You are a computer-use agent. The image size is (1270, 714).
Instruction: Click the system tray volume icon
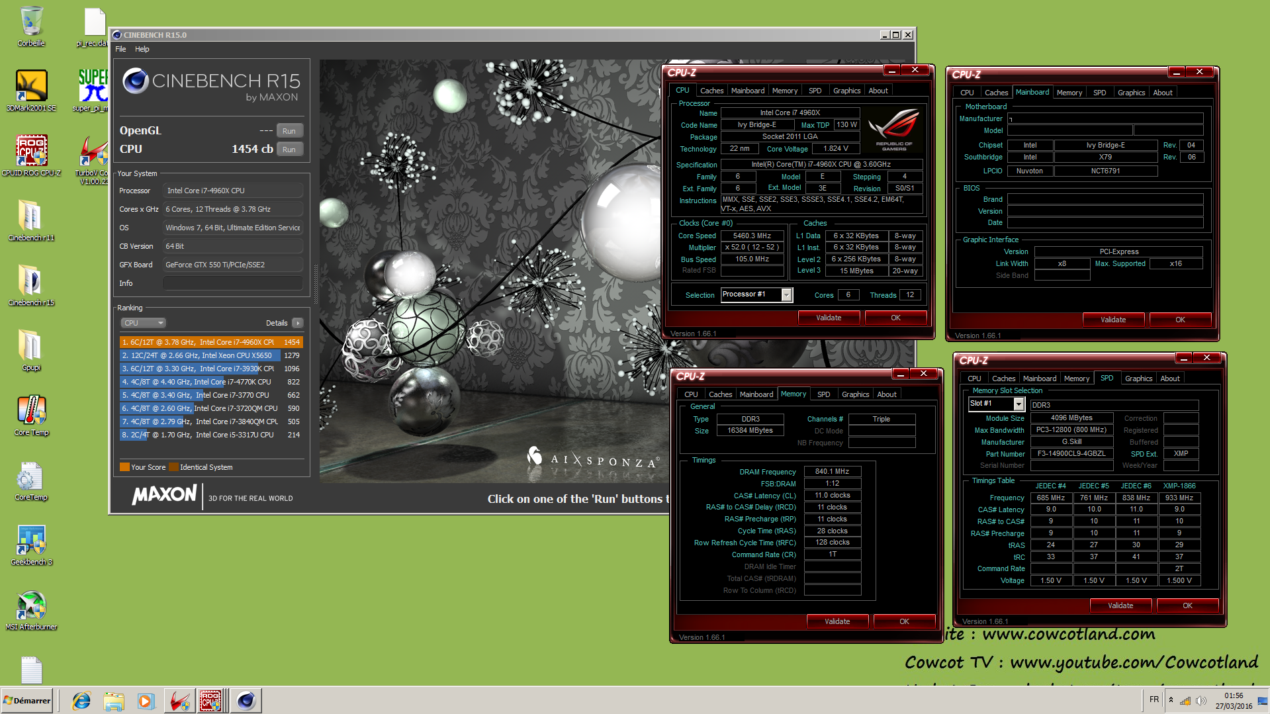coord(1201,700)
